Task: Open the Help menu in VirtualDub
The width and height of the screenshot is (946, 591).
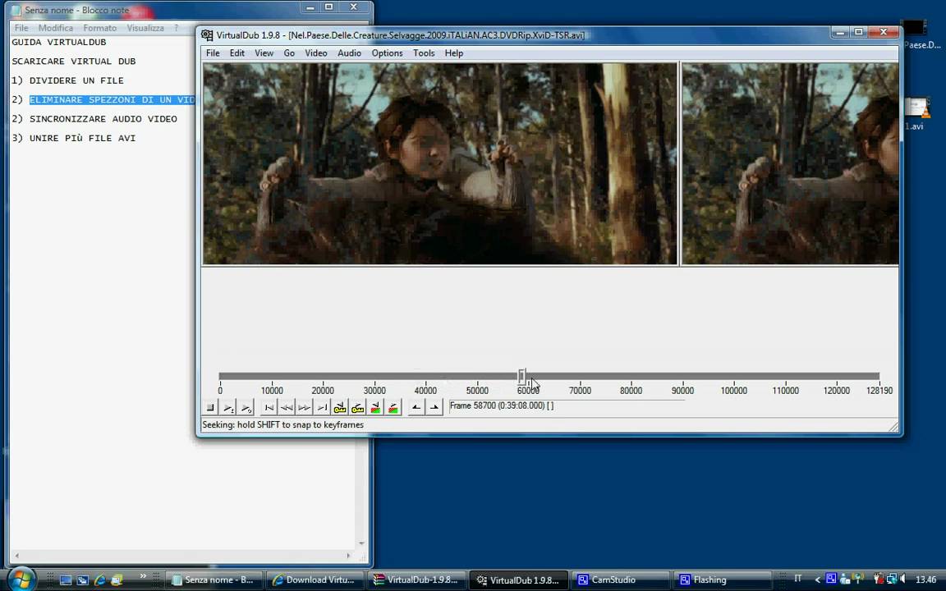Action: [453, 53]
